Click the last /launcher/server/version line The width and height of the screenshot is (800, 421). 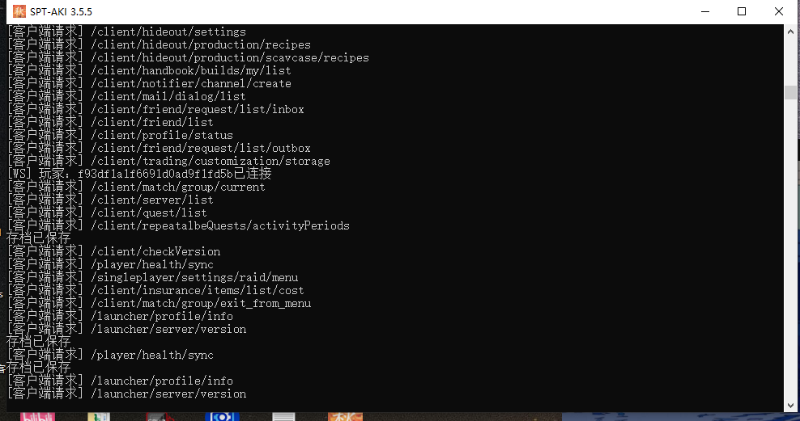(x=168, y=394)
